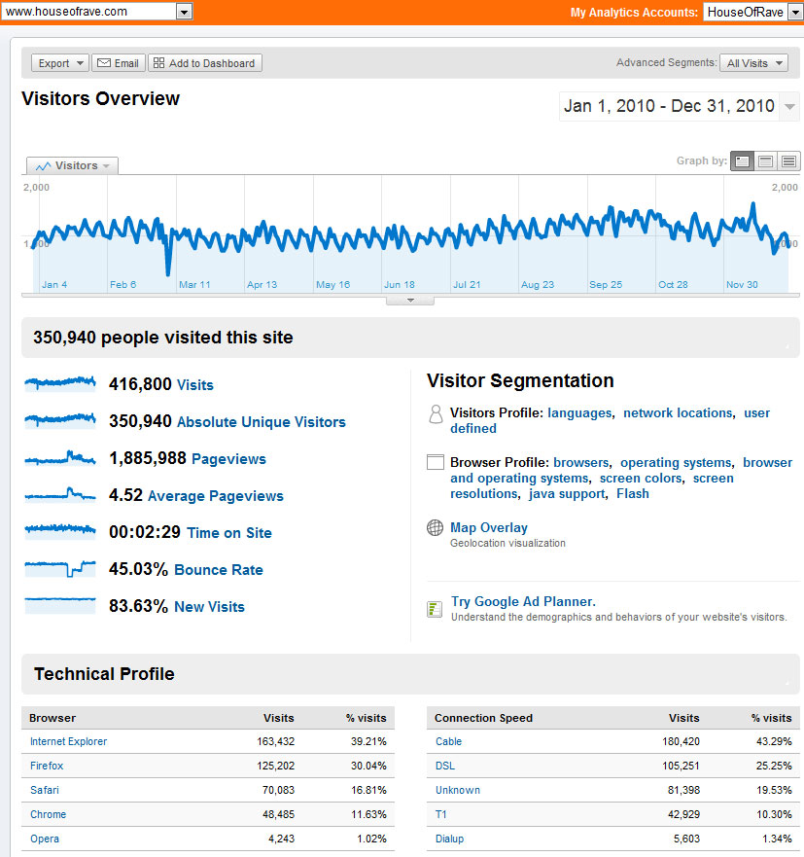Screen dimensions: 804x857
Task: Click the Visits sparkline thumbnail
Action: [60, 384]
